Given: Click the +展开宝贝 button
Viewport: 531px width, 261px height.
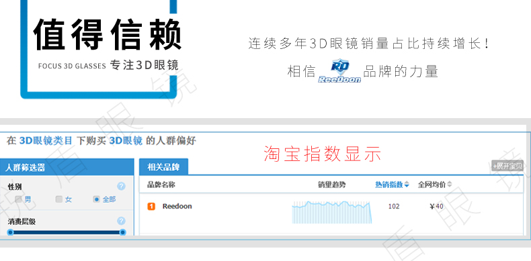Looking at the screenshot, I should [x=507, y=166].
